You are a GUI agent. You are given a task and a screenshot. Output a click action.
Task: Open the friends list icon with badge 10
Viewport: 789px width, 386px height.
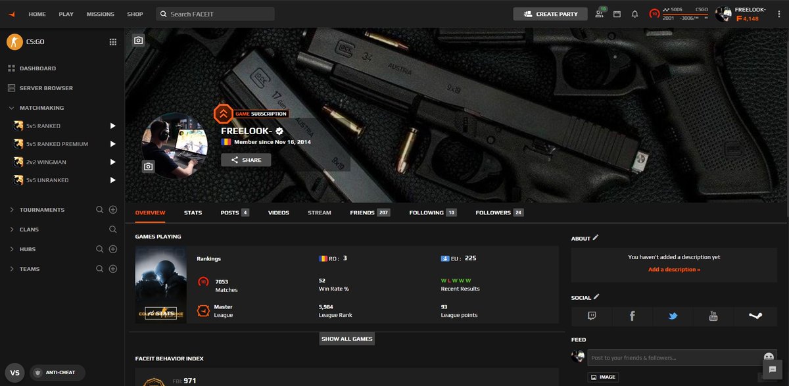click(x=600, y=13)
